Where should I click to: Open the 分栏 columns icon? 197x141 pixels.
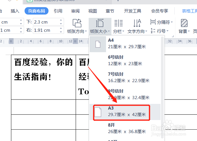pos(118,23)
